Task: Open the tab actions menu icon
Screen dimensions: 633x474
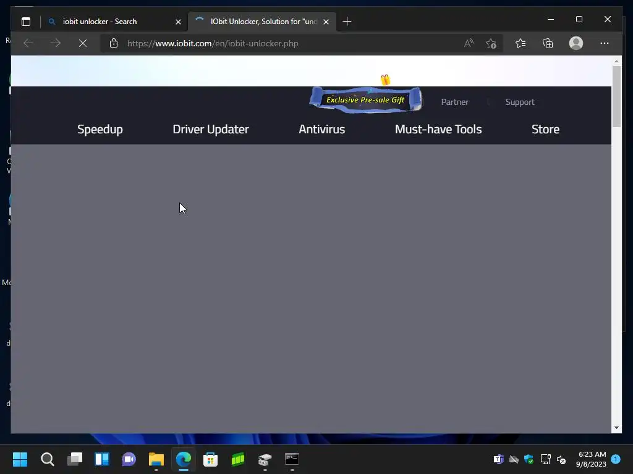Action: click(26, 22)
